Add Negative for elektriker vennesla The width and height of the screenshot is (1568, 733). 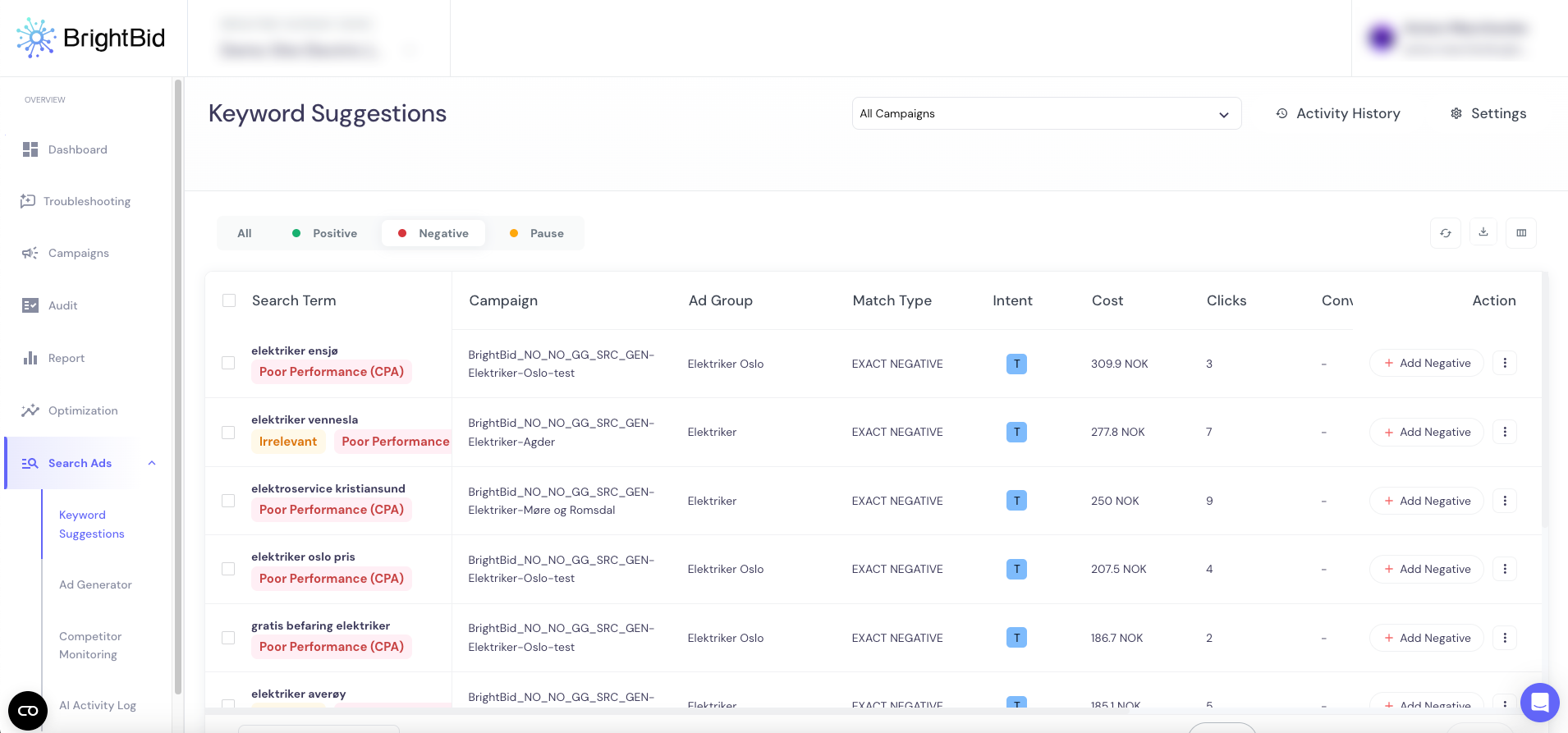(1427, 432)
